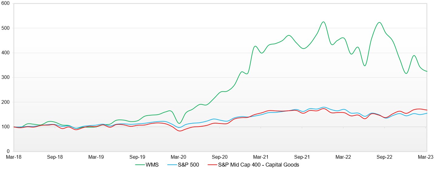Click the Sep-20 axis tick label

point(220,157)
